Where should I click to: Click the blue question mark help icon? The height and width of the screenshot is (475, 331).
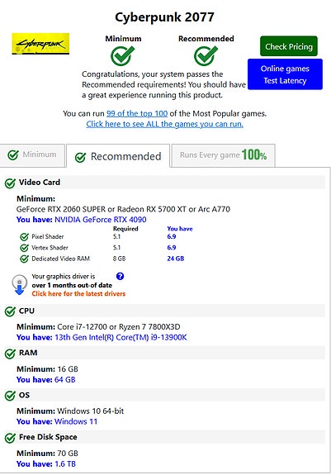pyautogui.click(x=120, y=276)
